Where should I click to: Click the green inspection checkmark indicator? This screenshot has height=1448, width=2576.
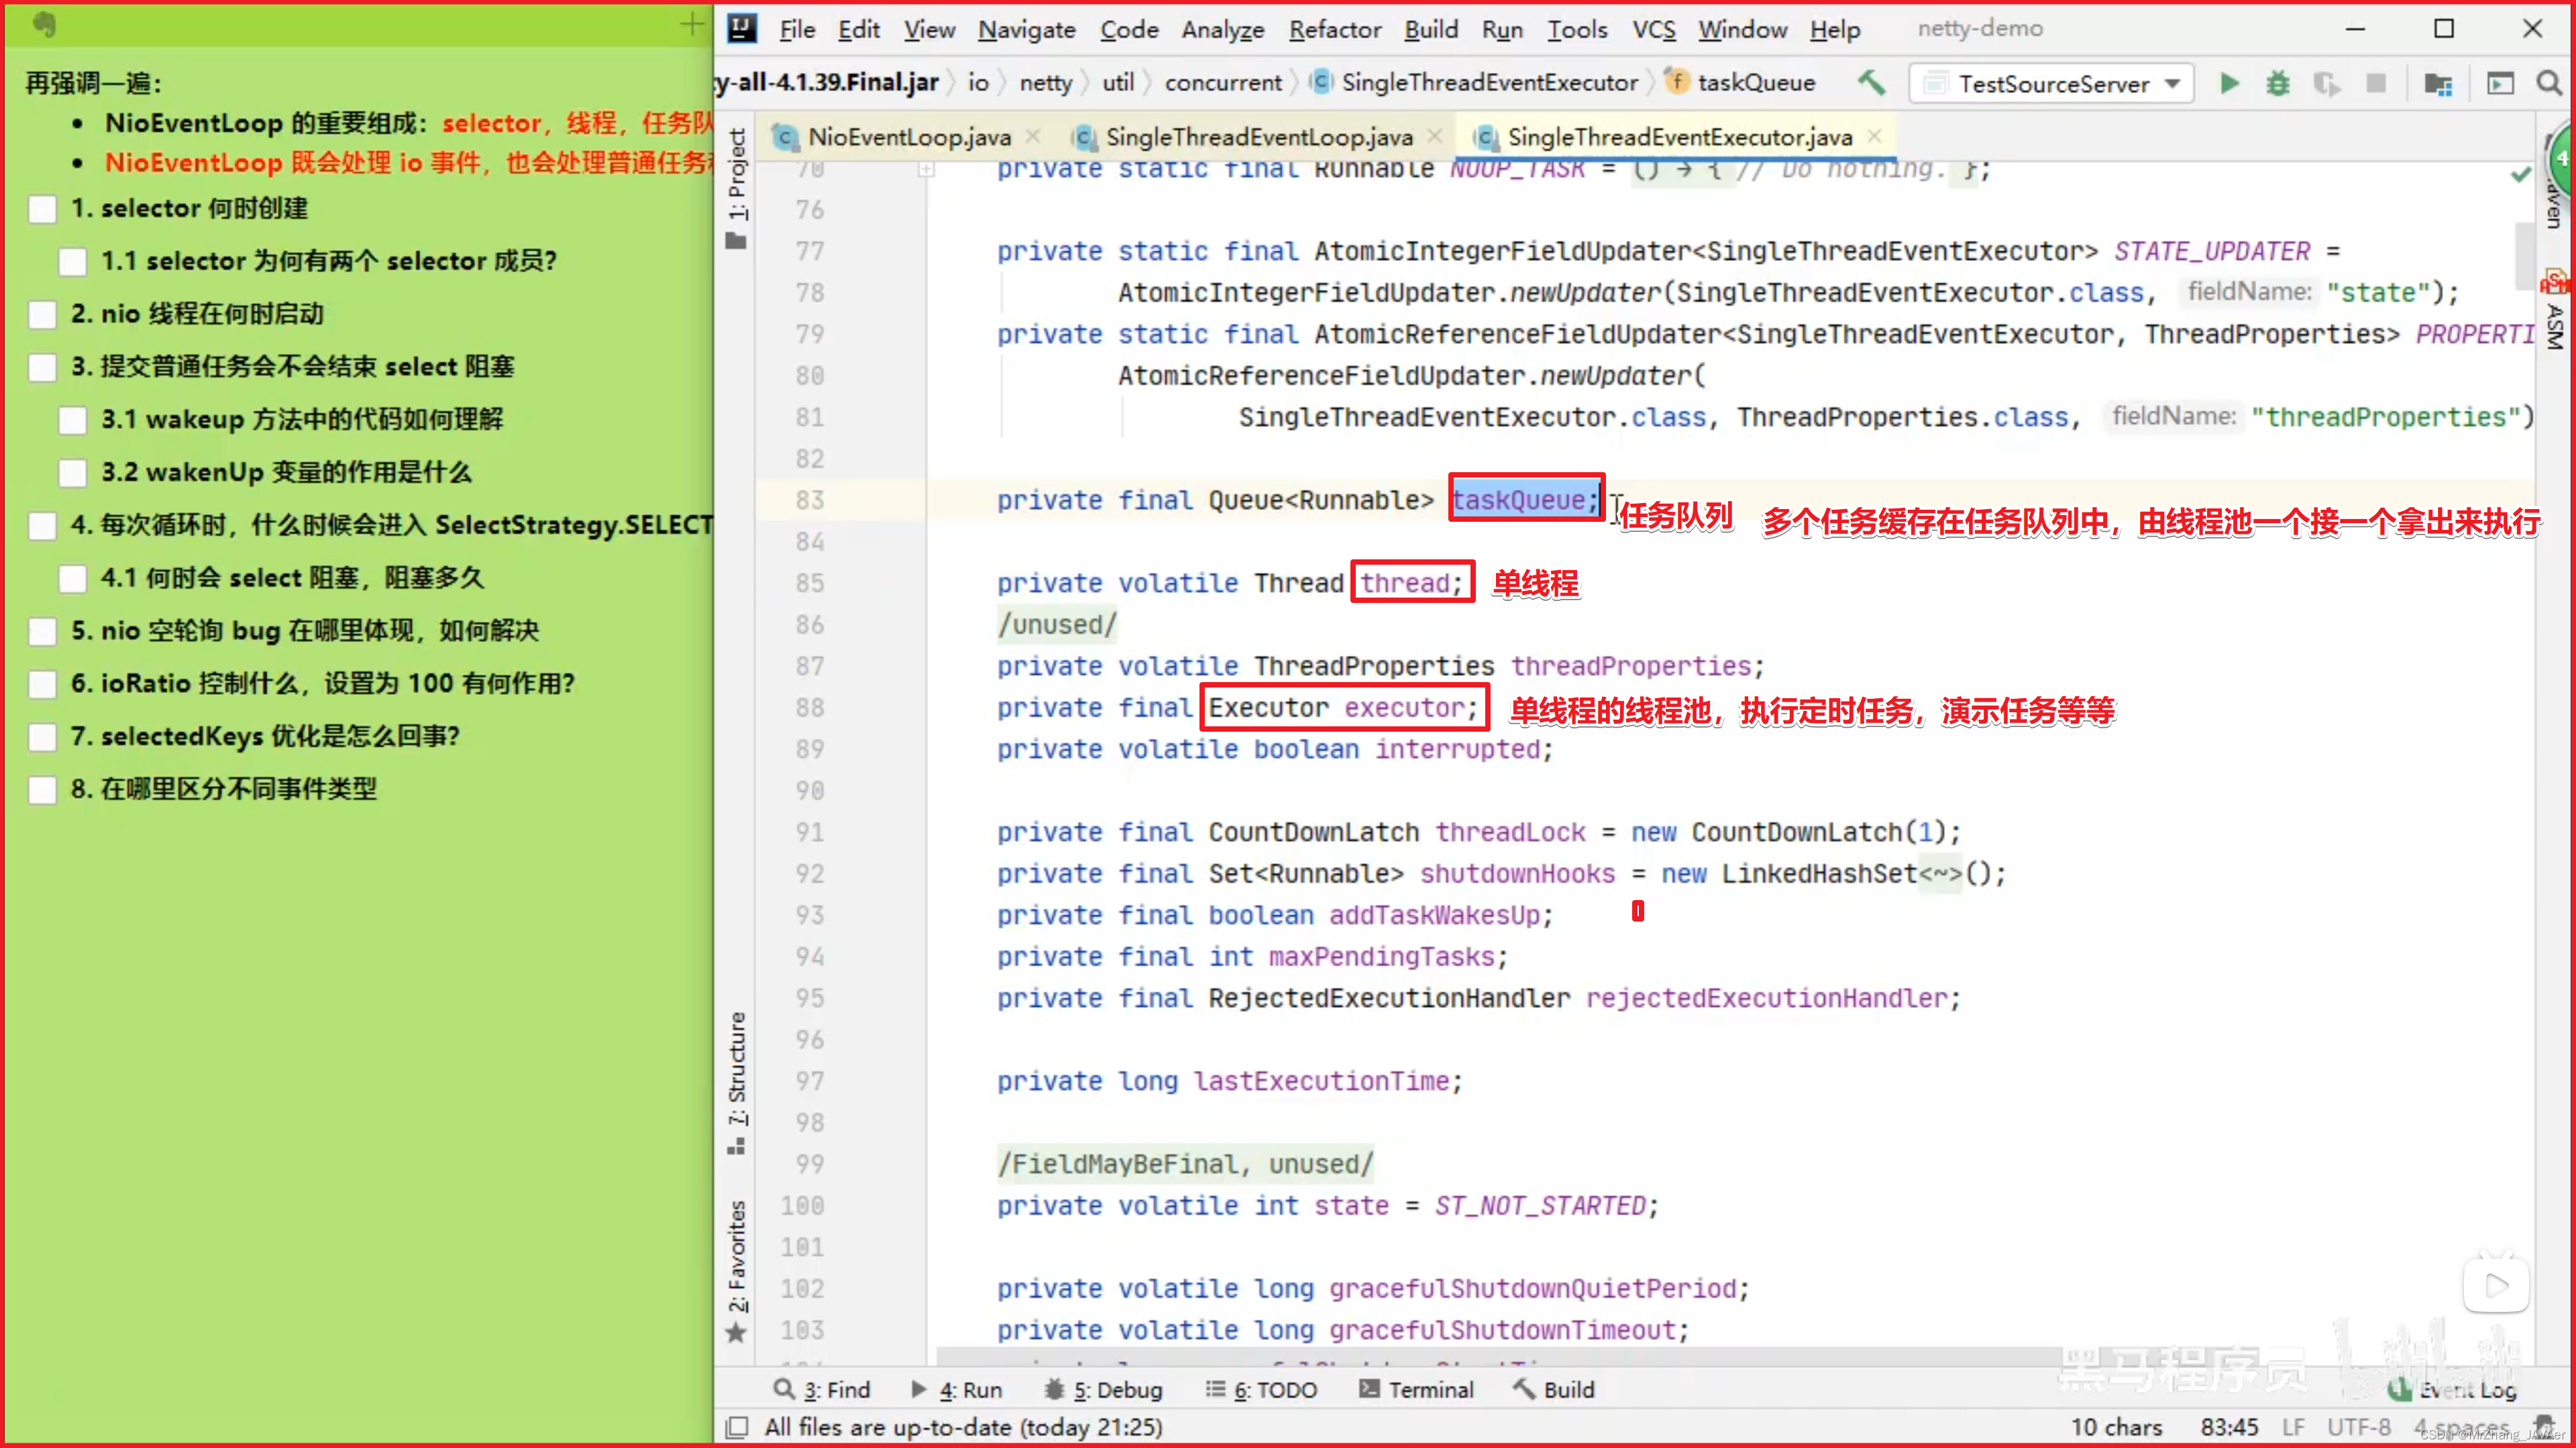[x=2520, y=175]
